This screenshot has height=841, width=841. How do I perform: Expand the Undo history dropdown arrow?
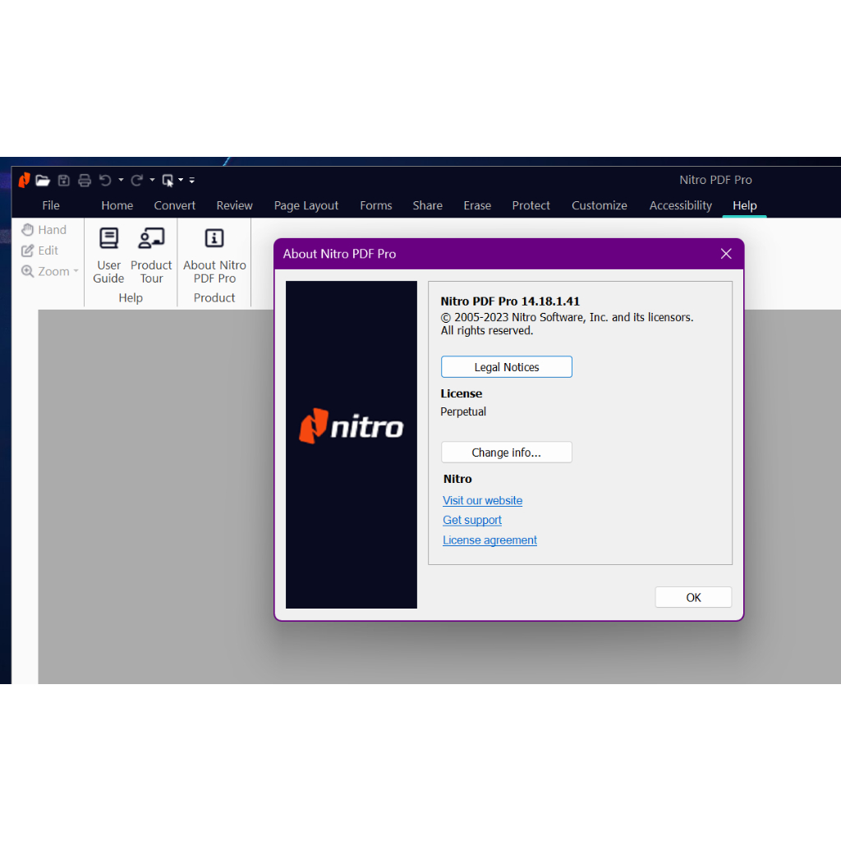pos(121,180)
